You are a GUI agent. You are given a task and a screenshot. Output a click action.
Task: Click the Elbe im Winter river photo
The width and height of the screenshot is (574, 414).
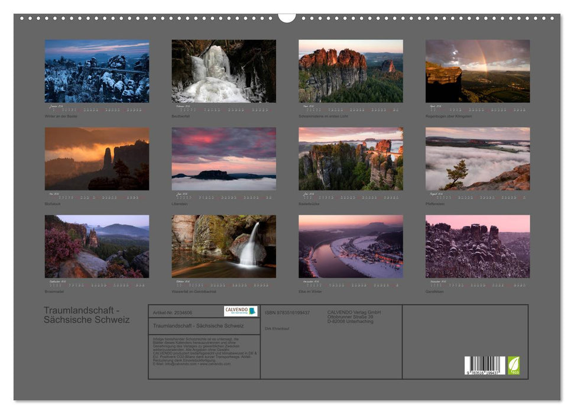(x=351, y=246)
